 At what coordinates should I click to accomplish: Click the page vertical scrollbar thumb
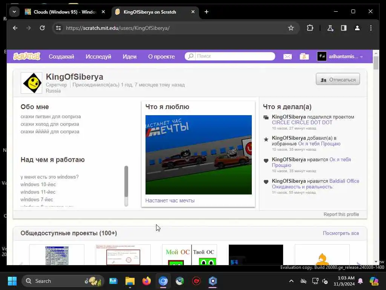point(376,63)
